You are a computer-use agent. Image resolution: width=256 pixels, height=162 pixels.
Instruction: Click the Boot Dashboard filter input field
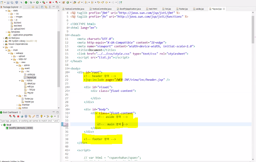[30, 121]
